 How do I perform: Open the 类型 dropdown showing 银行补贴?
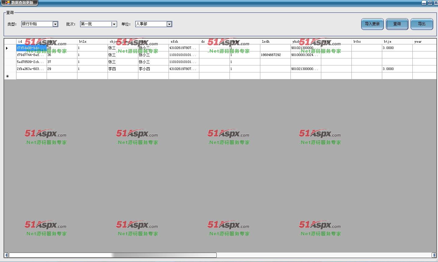pos(55,24)
